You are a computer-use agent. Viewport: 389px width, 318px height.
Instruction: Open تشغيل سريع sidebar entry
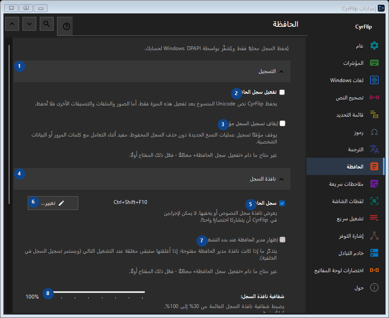[345, 218]
